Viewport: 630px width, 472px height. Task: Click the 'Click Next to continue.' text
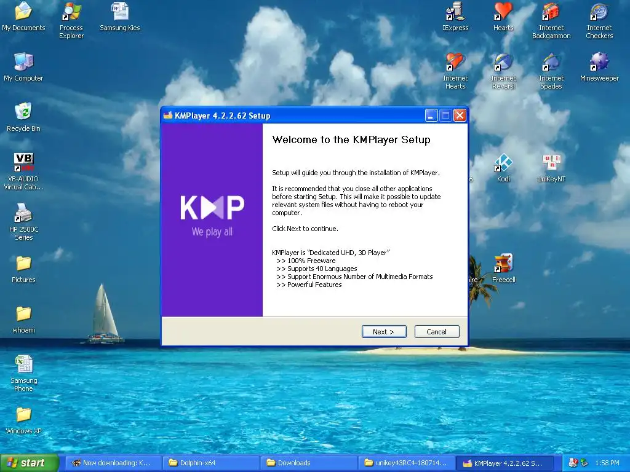[305, 229]
